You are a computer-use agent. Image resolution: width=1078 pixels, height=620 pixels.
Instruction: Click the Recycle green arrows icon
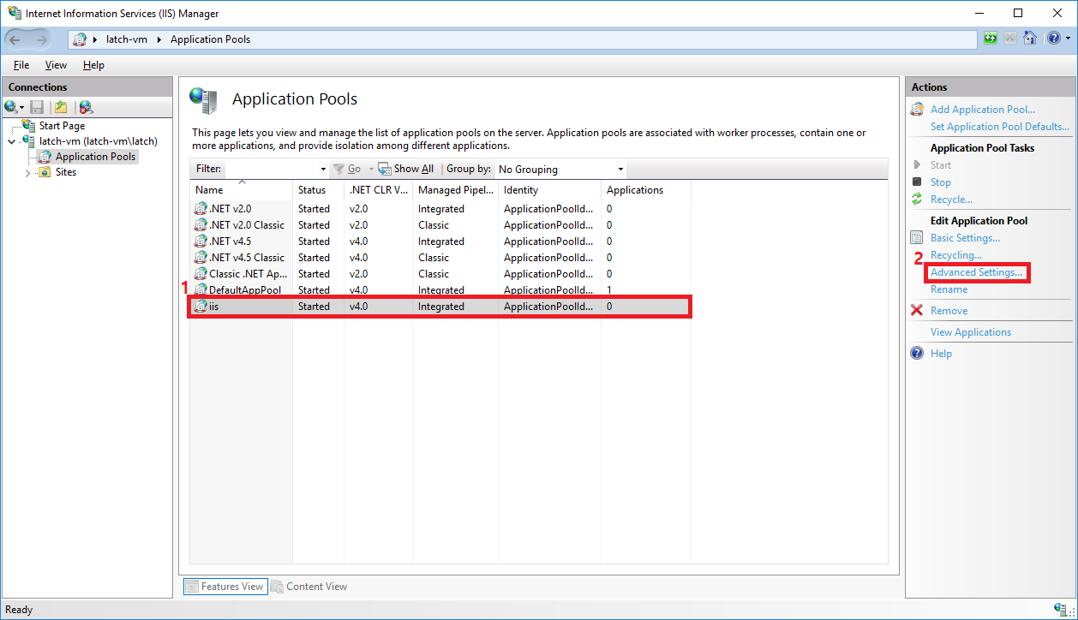click(x=917, y=200)
